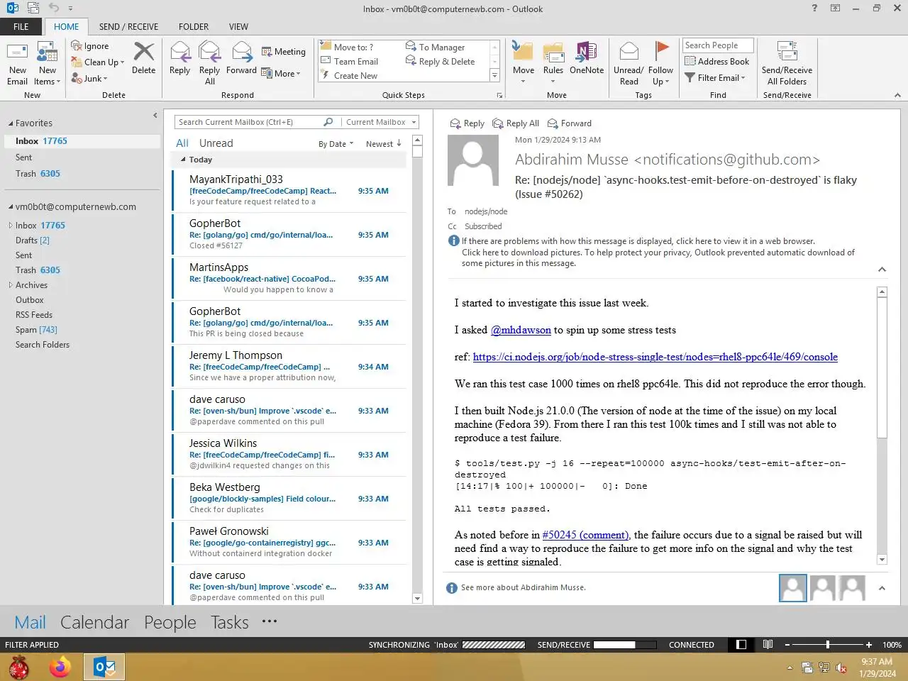Open Firefox from the taskbar
This screenshot has height=681, width=908.
pyautogui.click(x=60, y=668)
